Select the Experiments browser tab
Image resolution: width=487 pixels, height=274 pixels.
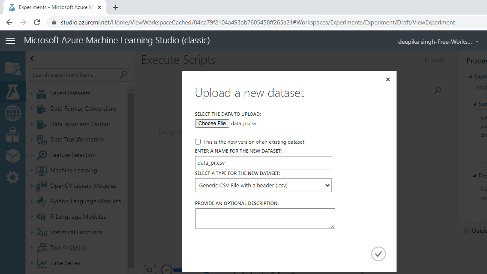pos(55,7)
